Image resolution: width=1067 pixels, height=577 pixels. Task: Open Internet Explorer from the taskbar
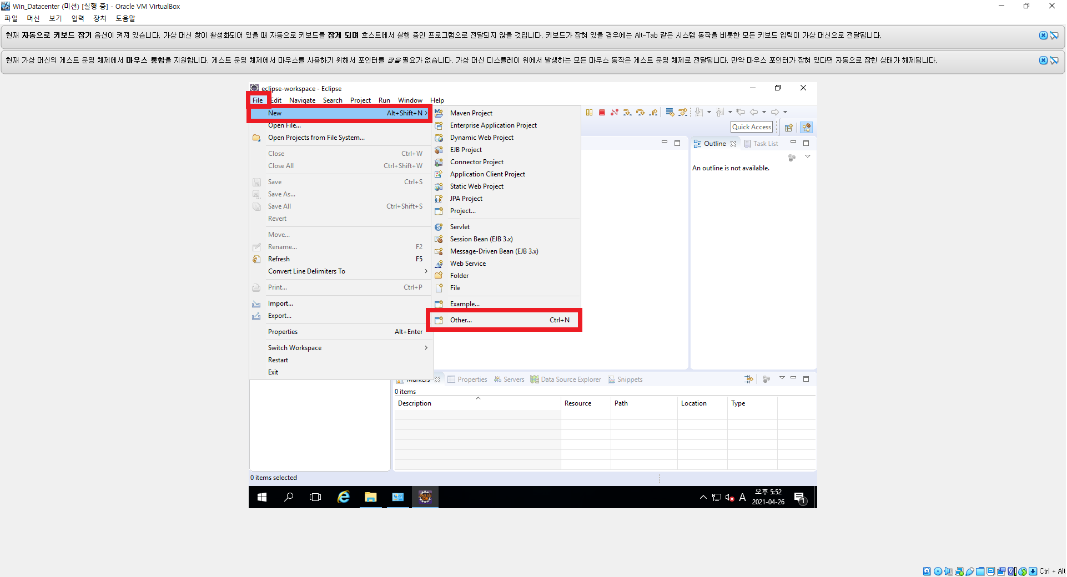(344, 497)
